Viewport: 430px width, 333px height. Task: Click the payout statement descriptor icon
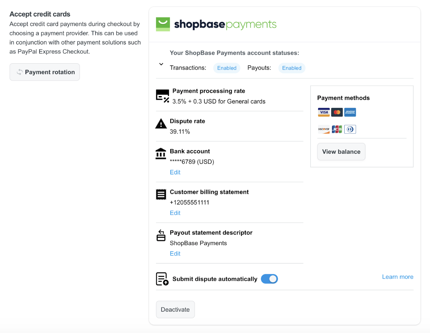pyautogui.click(x=161, y=235)
